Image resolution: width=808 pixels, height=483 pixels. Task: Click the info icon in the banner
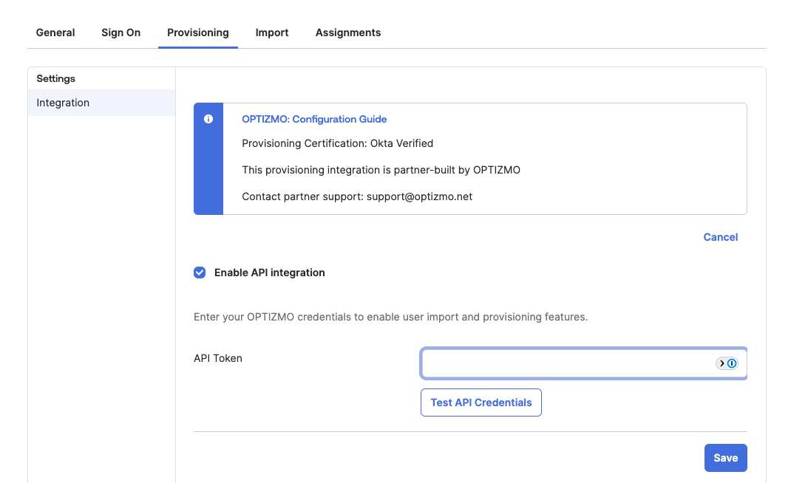[208, 119]
